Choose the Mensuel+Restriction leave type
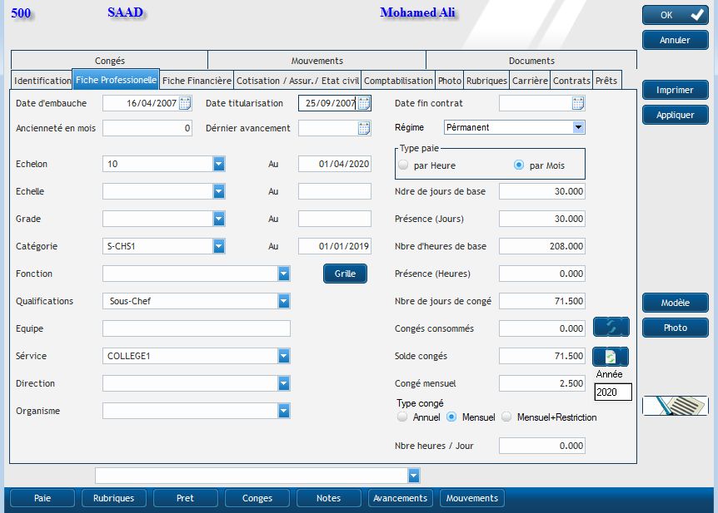The image size is (718, 513). coord(506,417)
